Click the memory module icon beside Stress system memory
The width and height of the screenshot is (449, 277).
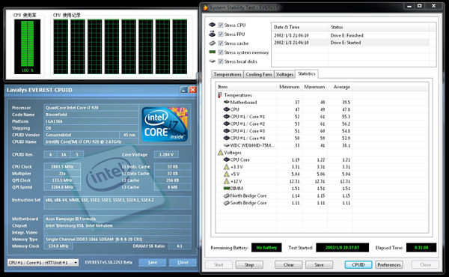tap(212, 52)
